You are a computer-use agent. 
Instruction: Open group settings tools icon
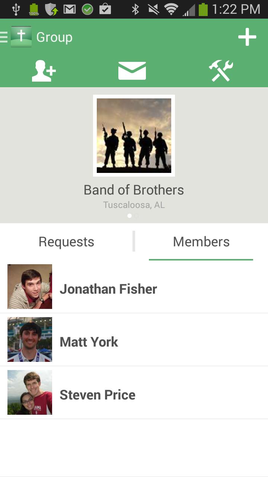tap(221, 71)
